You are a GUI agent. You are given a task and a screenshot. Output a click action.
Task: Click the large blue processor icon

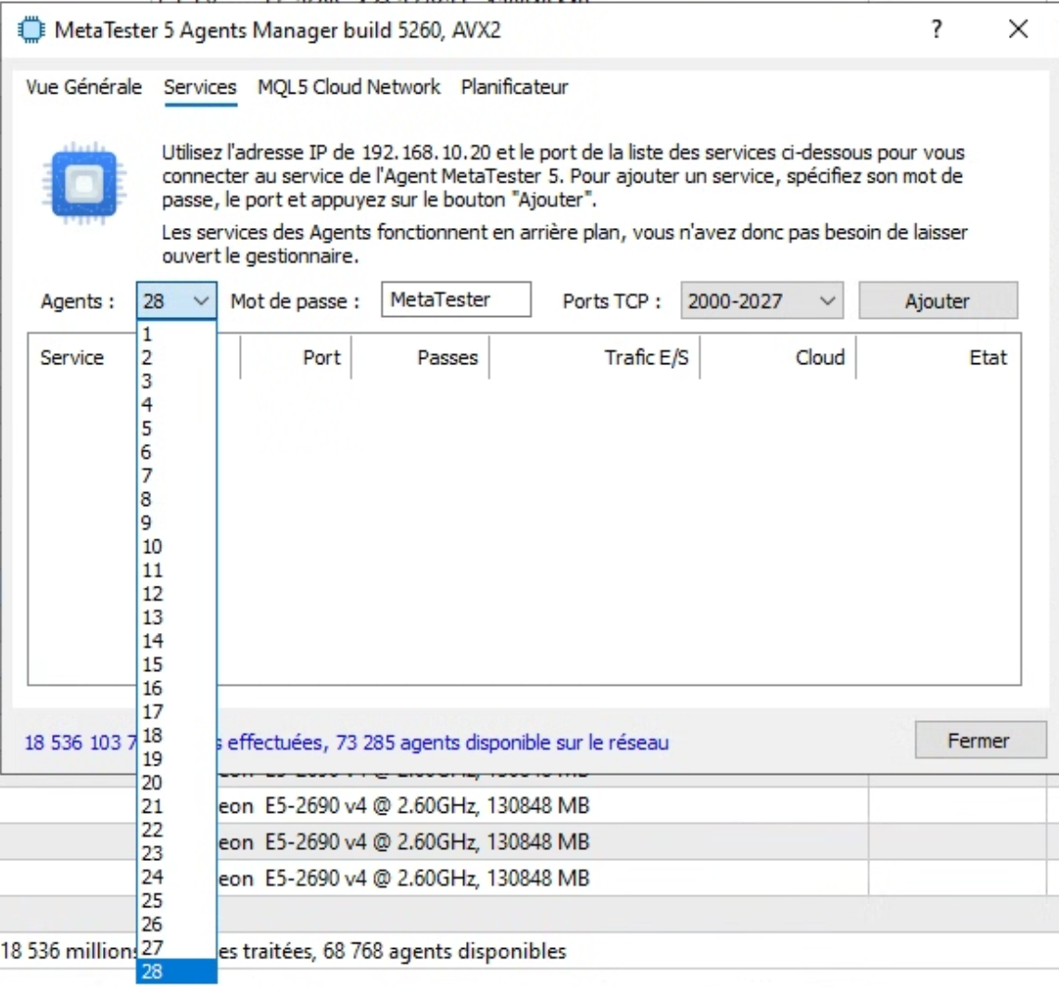84,183
